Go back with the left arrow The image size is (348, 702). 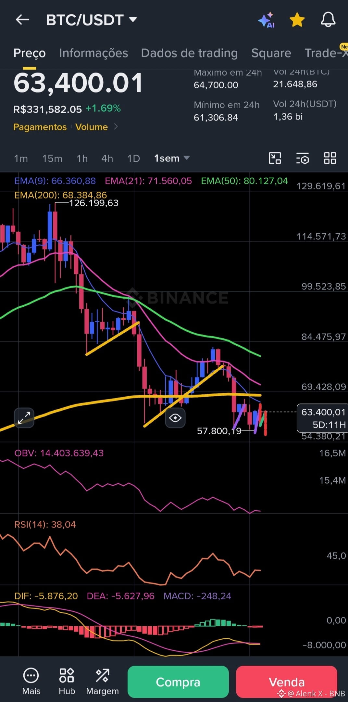(22, 20)
